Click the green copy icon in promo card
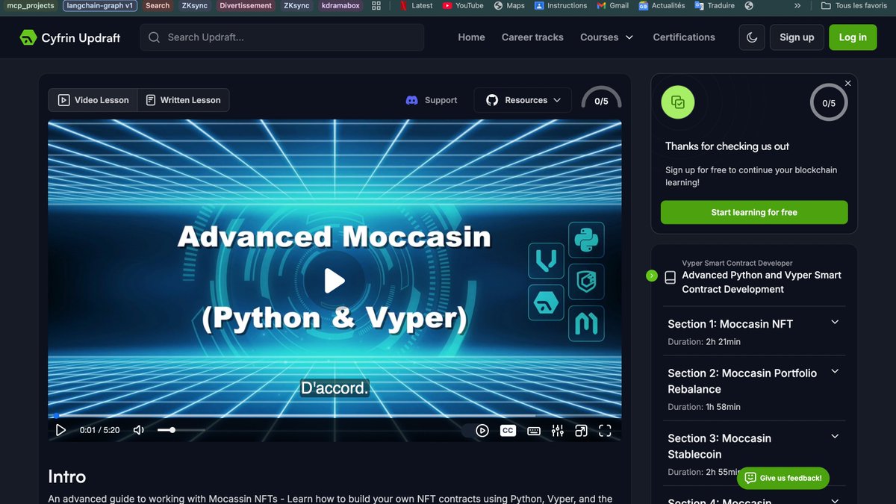 tap(678, 102)
